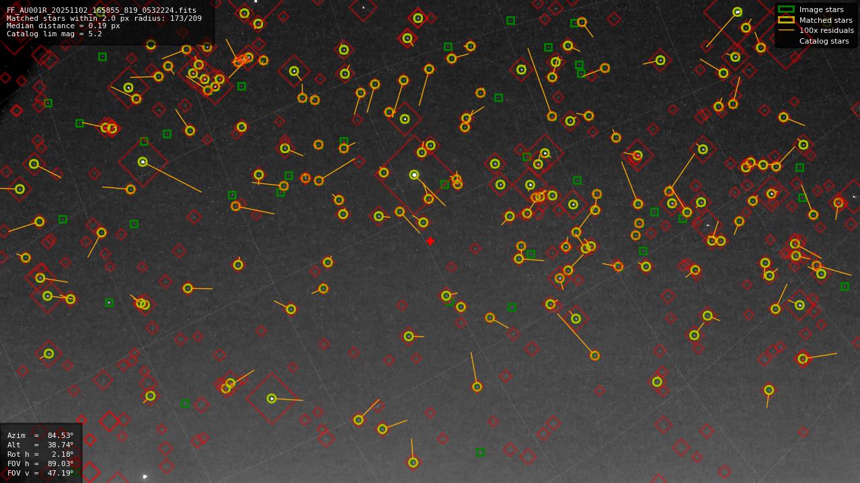Screen dimensions: 860x483
Task: Click the 'Rot h = 2.18°' line
Action: (x=40, y=454)
